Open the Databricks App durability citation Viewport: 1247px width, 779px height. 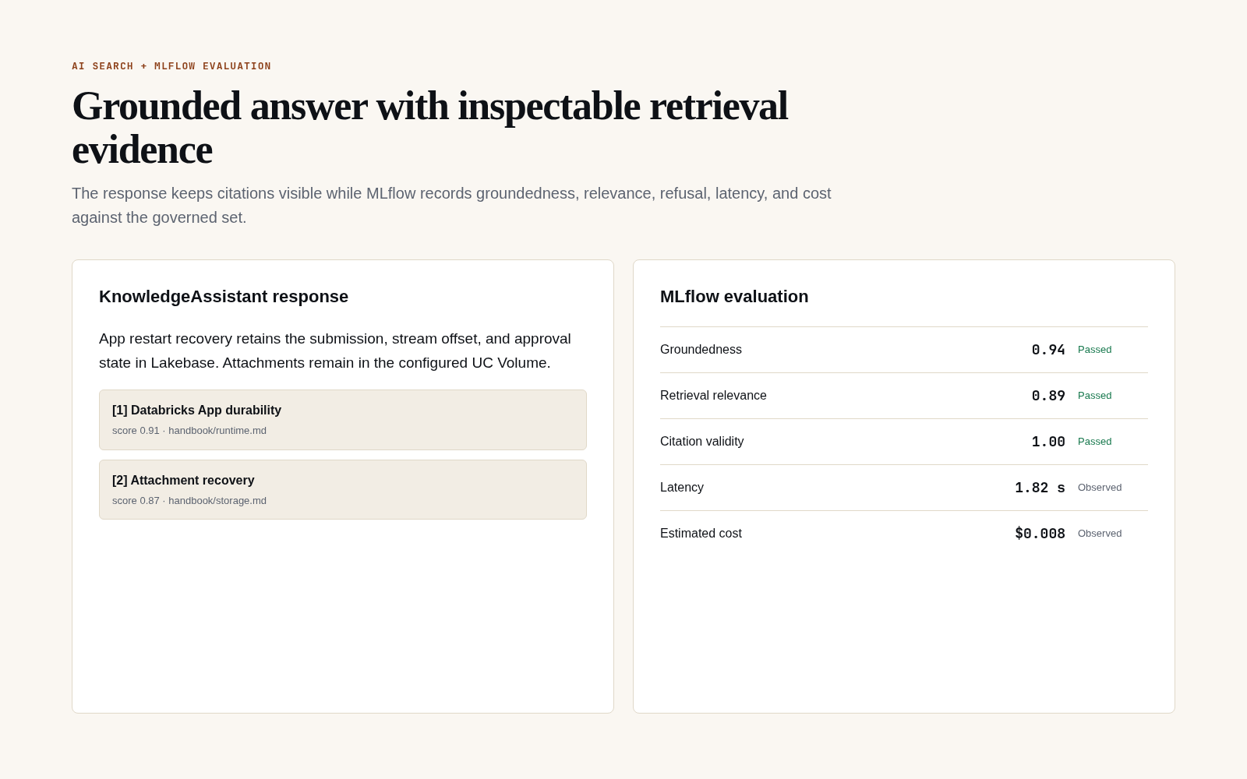343,420
